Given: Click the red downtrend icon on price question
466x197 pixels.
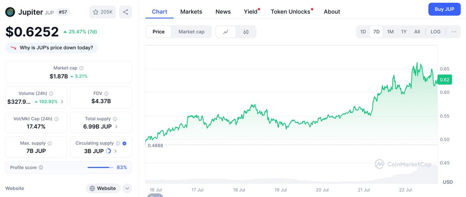Looking at the screenshot, I should (x=13, y=48).
